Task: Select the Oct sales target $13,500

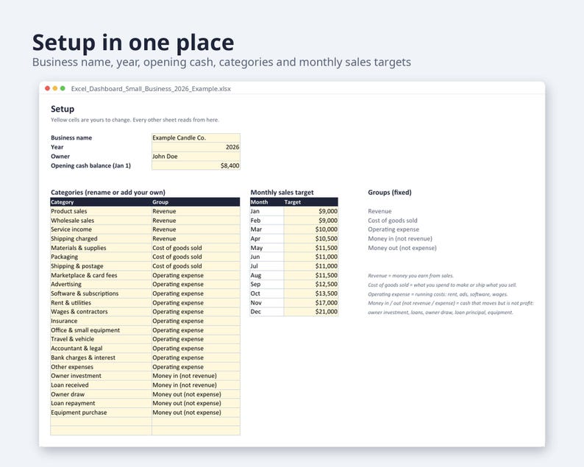Action: pos(311,293)
